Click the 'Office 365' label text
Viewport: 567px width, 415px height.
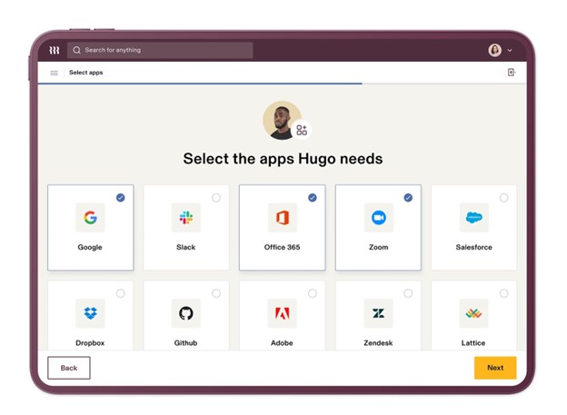[x=282, y=247]
